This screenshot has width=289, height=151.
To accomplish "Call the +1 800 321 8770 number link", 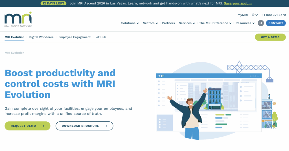I will (274, 15).
